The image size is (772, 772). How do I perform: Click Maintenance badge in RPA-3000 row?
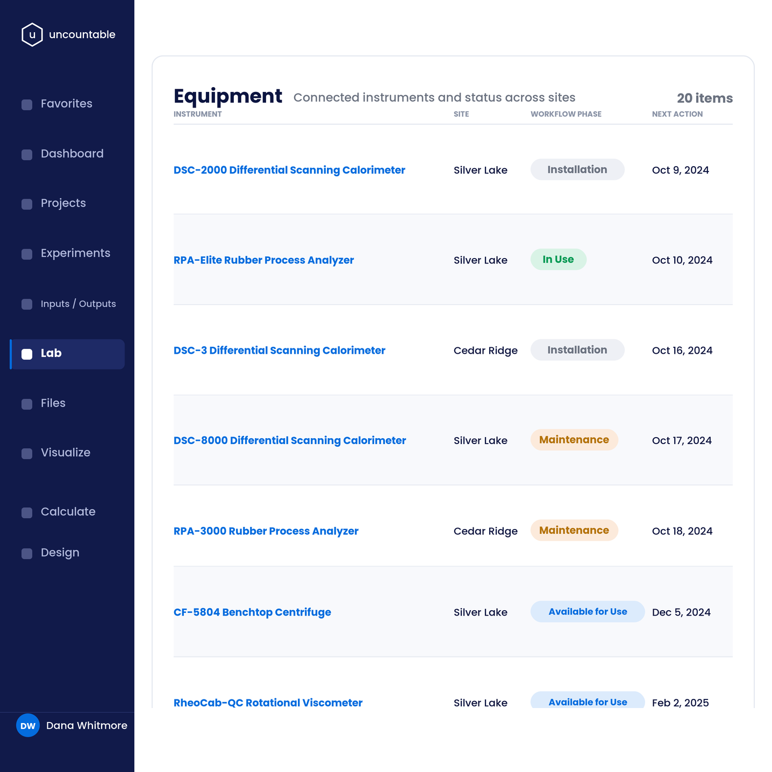pyautogui.click(x=574, y=530)
